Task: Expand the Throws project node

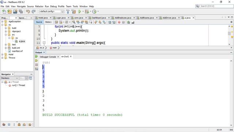Action: (2, 58)
